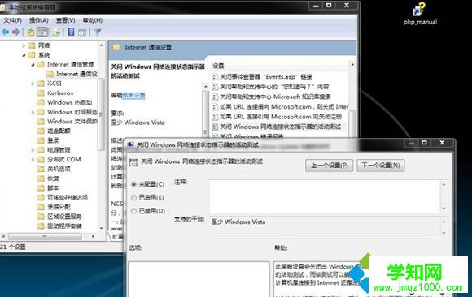The height and width of the screenshot is (297, 472).
Task: Select the 驱动程序安装 tree folder
Action: pos(64,226)
